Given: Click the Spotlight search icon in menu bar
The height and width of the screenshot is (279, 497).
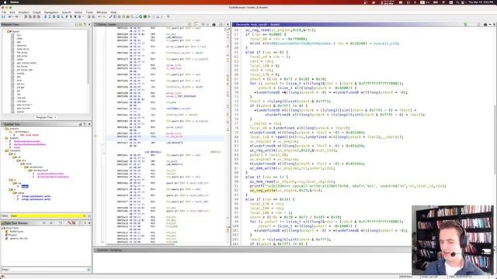Looking at the screenshot, I should coord(457,2).
